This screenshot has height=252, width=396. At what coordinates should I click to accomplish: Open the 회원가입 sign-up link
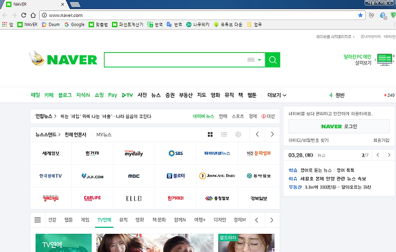[381, 141]
